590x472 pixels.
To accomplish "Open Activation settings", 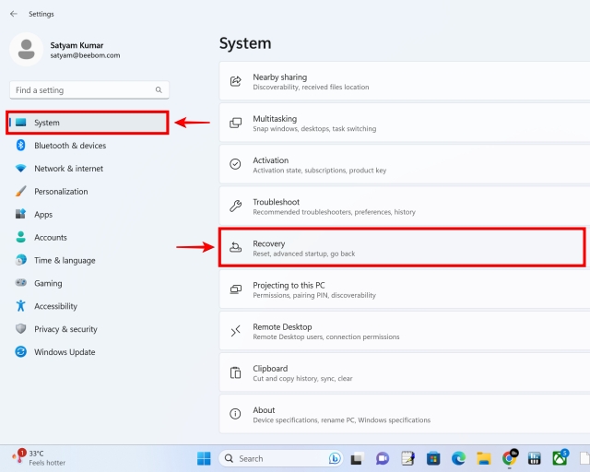I will point(405,164).
